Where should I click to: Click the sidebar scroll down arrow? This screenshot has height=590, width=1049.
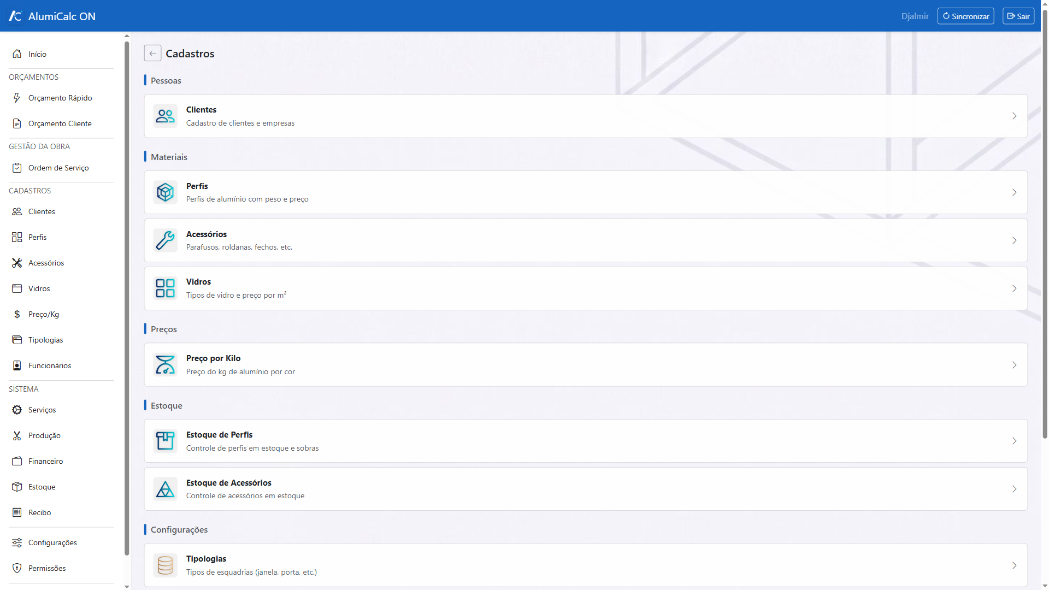coord(127,586)
